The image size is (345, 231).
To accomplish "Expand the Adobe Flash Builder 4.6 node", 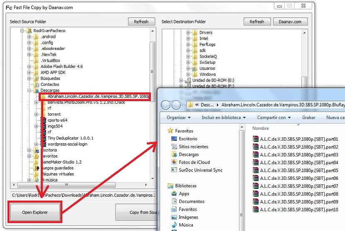I will (29, 66).
